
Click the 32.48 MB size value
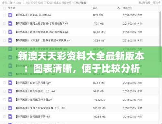pyautogui.click(x=99, y=32)
